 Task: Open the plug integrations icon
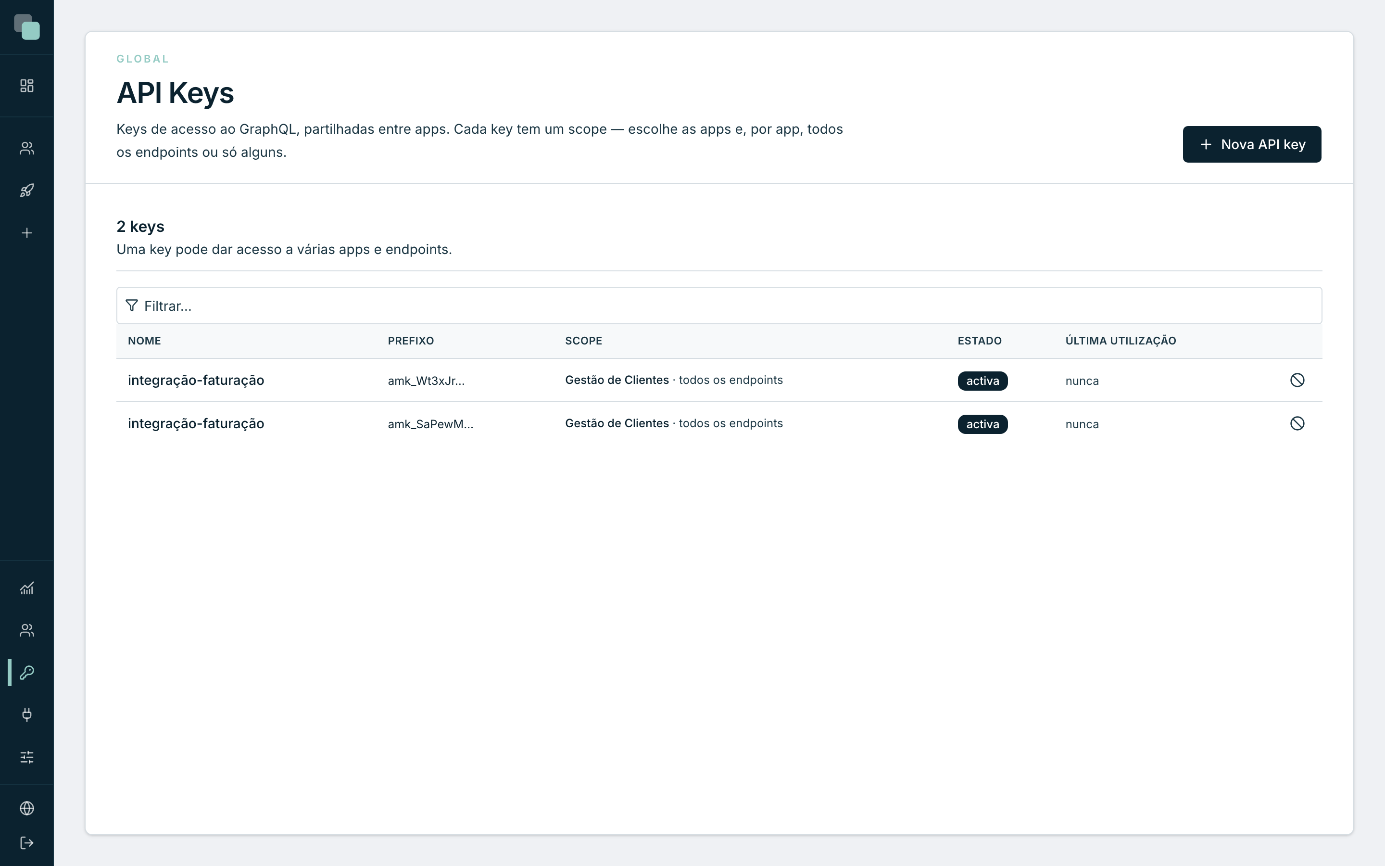pos(27,715)
